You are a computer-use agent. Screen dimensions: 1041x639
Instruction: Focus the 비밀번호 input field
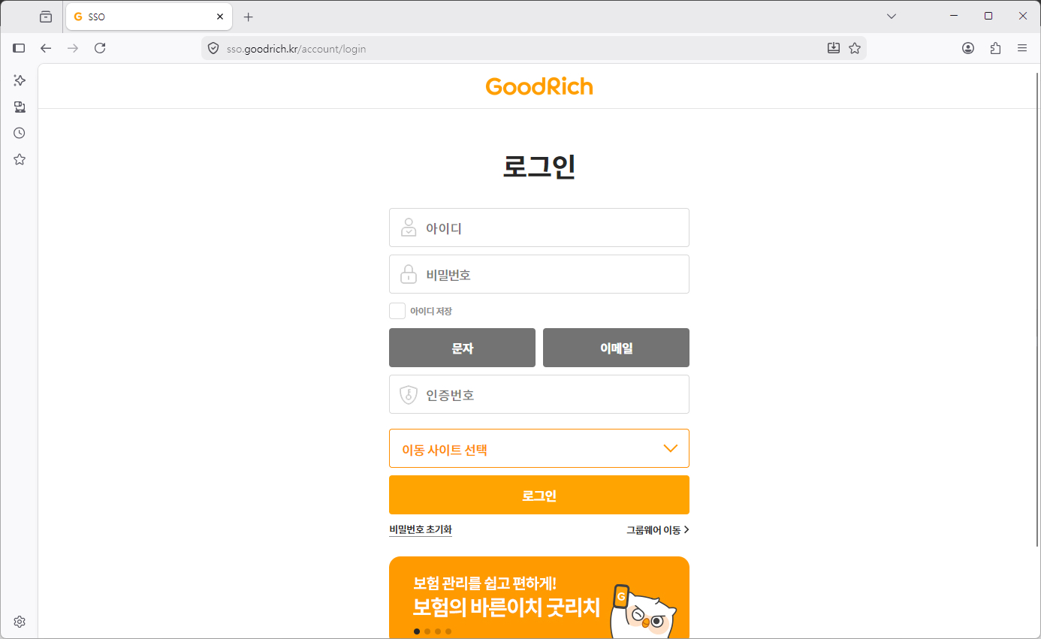point(539,274)
